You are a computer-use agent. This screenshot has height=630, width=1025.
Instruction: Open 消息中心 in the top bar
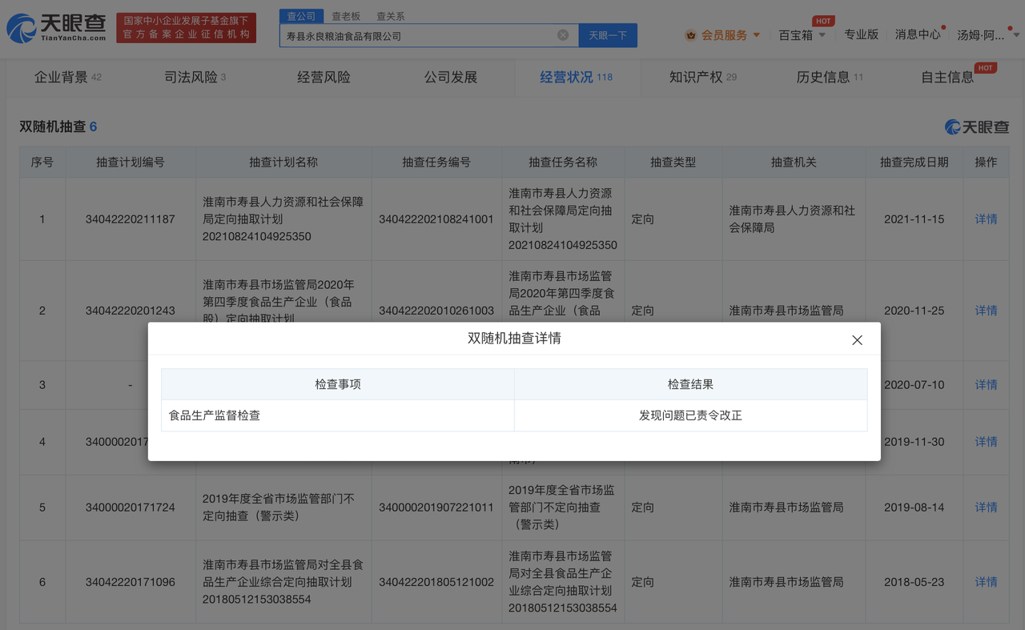[x=917, y=34]
